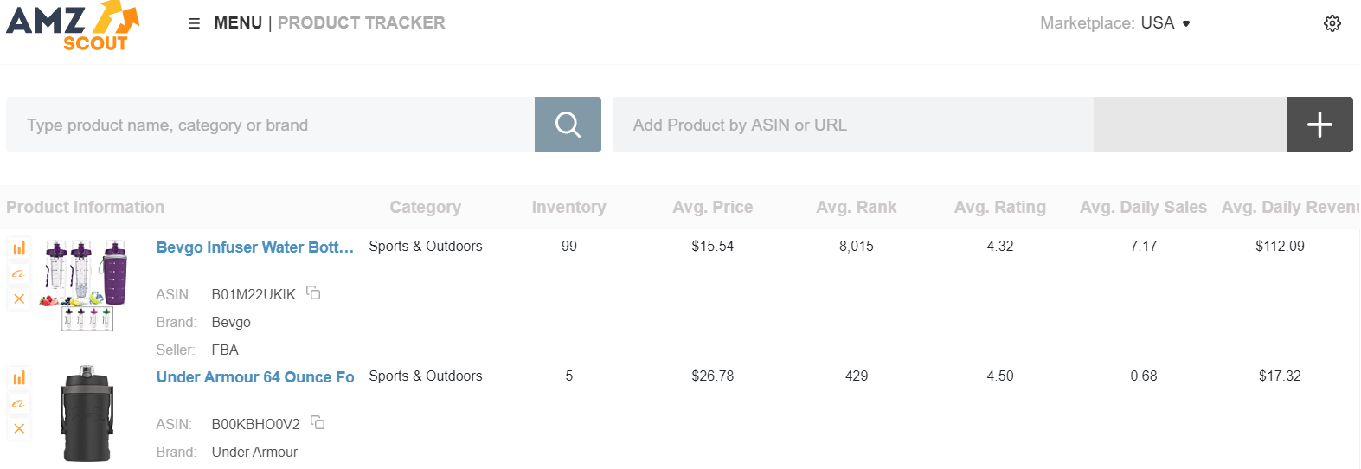Viewport: 1361px width, 469px height.
Task: Copy ASIN B00KBHO0V2 to clipboard
Action: tap(318, 423)
